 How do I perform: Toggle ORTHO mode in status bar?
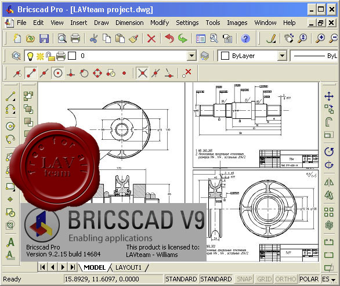[x=285, y=279]
